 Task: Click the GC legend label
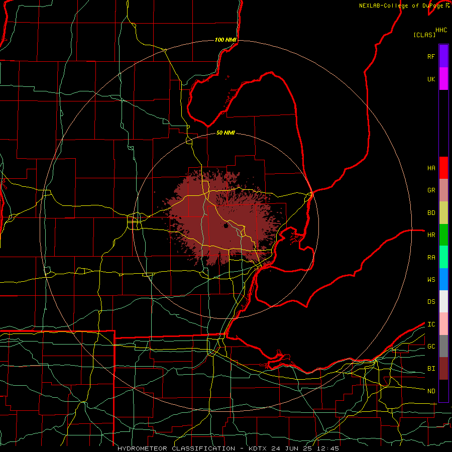point(431,346)
